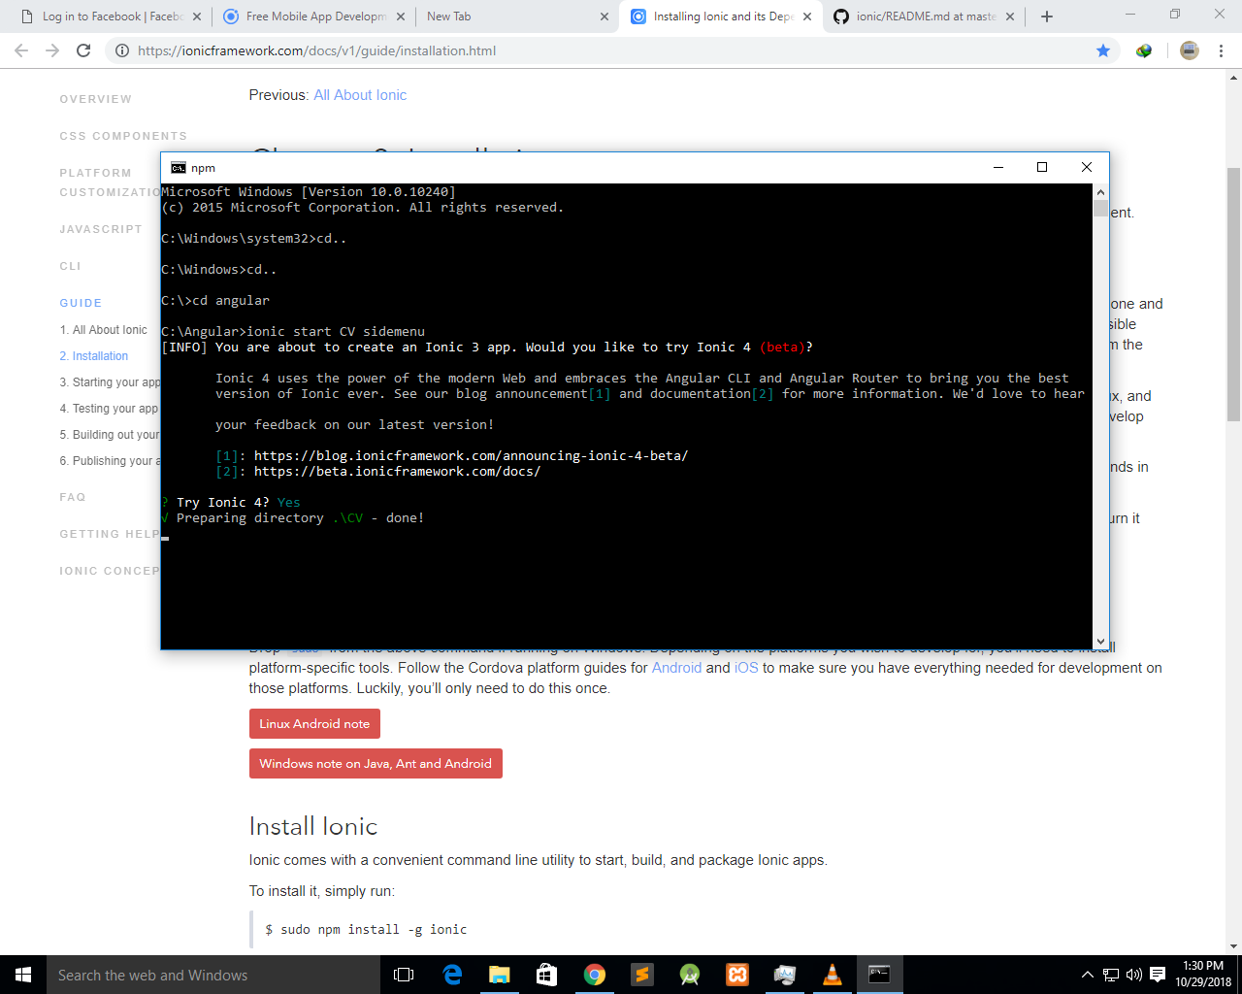
Task: Open the All About Ionic link
Action: [360, 94]
